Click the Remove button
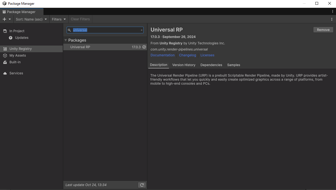 tap(323, 30)
